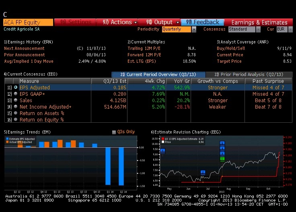Viewport: 296px width, 212px height.
Task: Select the Sales radio button
Action: (16, 100)
